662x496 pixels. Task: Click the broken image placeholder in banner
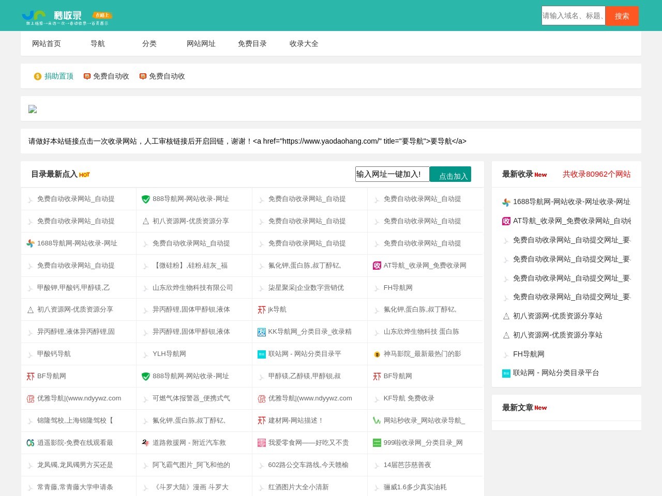(x=33, y=109)
